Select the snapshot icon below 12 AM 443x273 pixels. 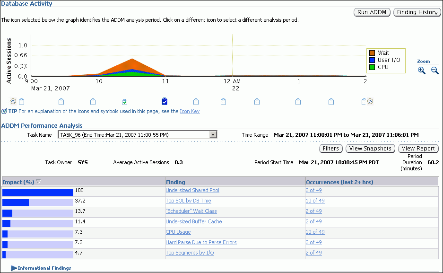point(223,102)
